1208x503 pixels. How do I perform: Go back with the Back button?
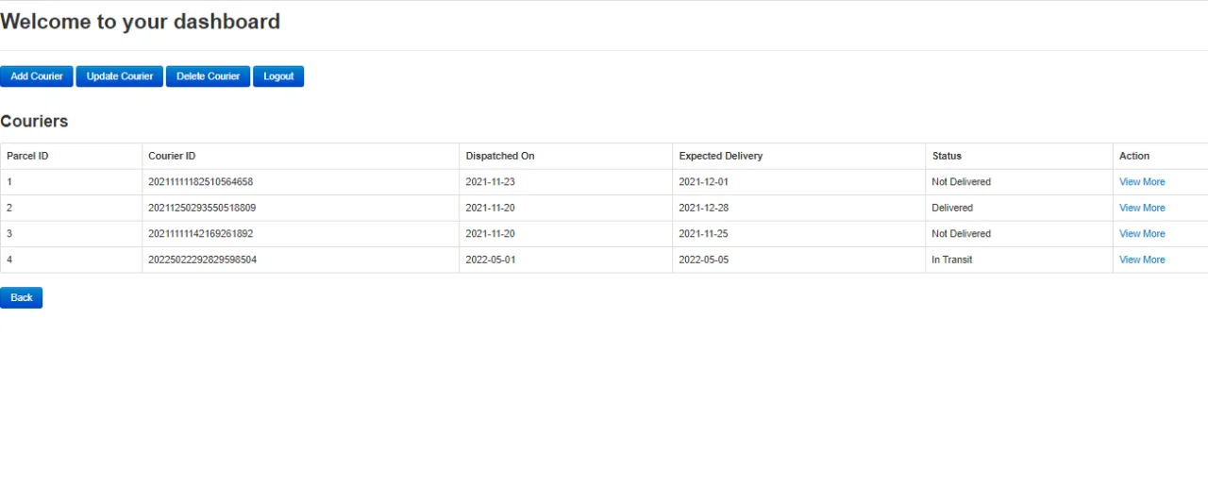pyautogui.click(x=21, y=297)
